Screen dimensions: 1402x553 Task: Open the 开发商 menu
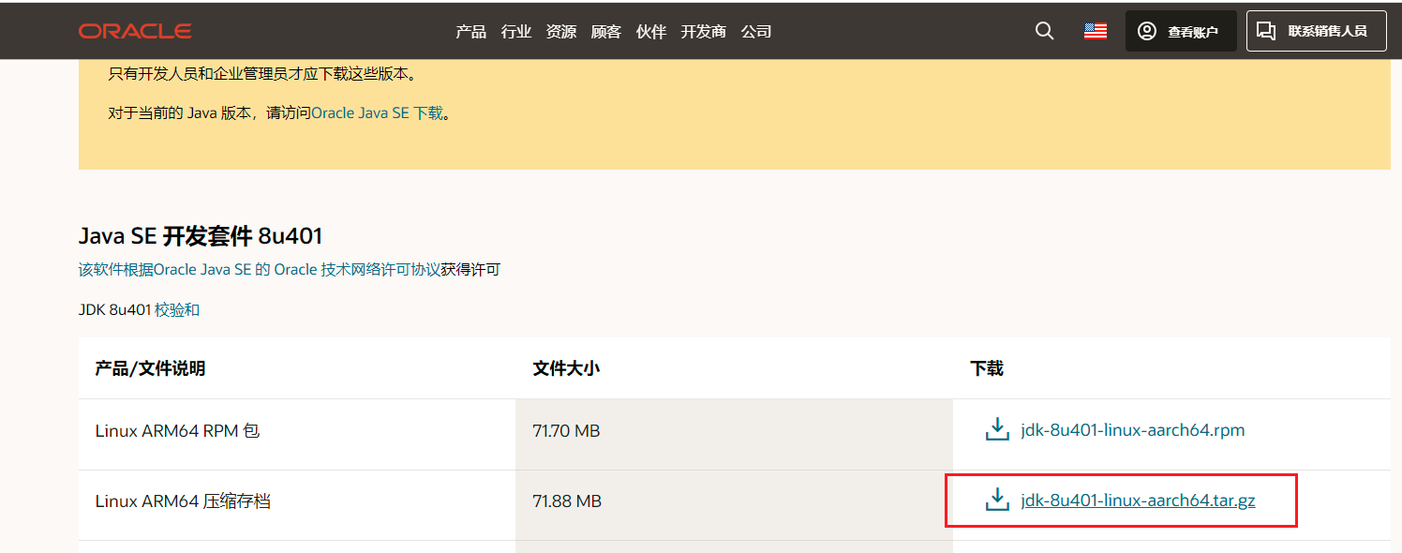[703, 32]
